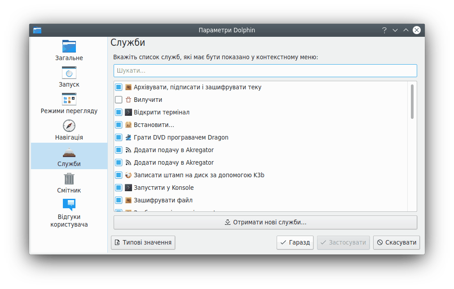
Task: Select Відгуки користувача feedback icon
Action: [69, 205]
